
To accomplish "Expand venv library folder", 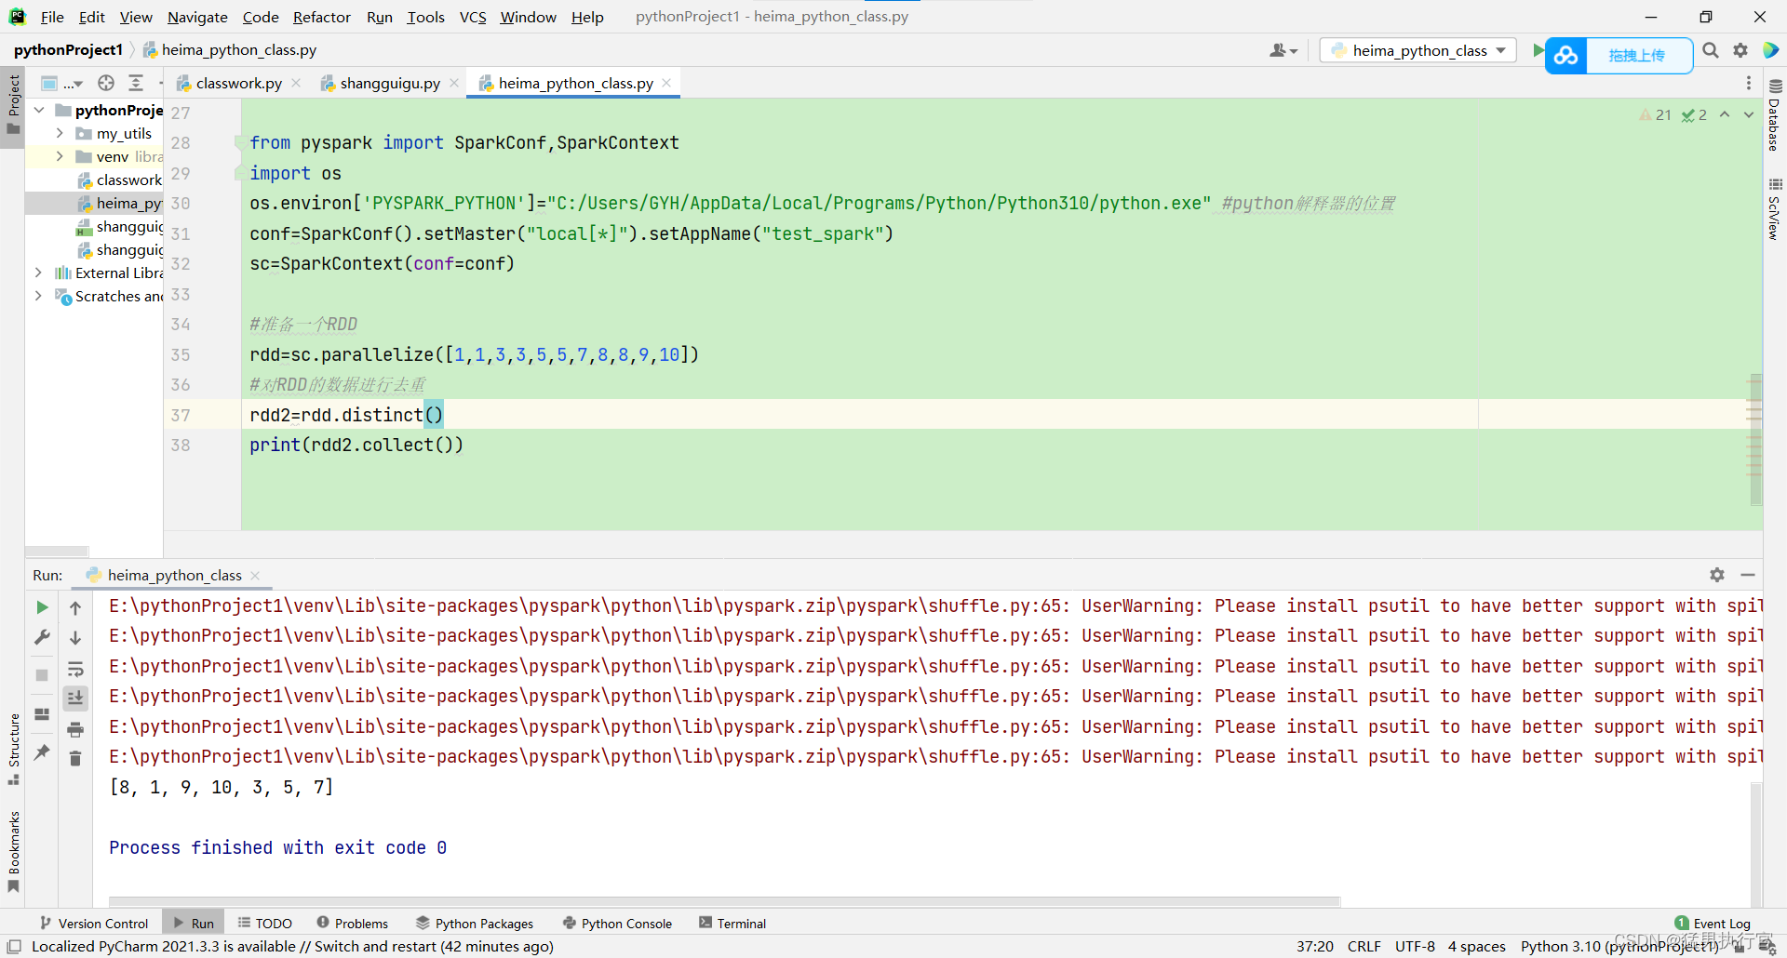I will [x=60, y=156].
